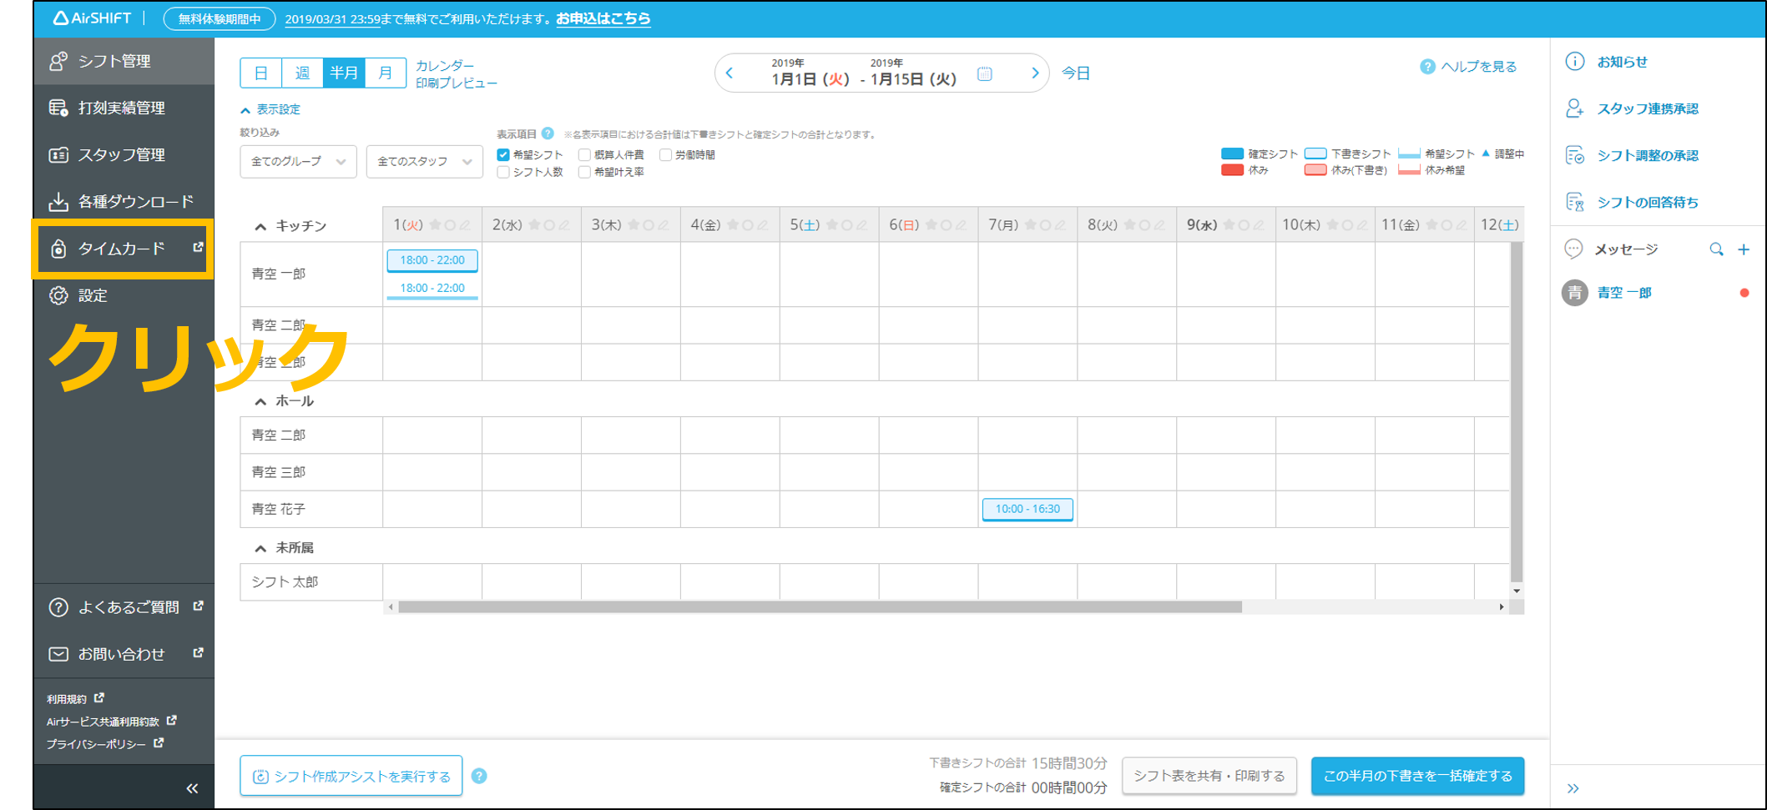Click the お申込はこちら link in the banner
Image resolution: width=1767 pixels, height=810 pixels.
[x=603, y=18]
